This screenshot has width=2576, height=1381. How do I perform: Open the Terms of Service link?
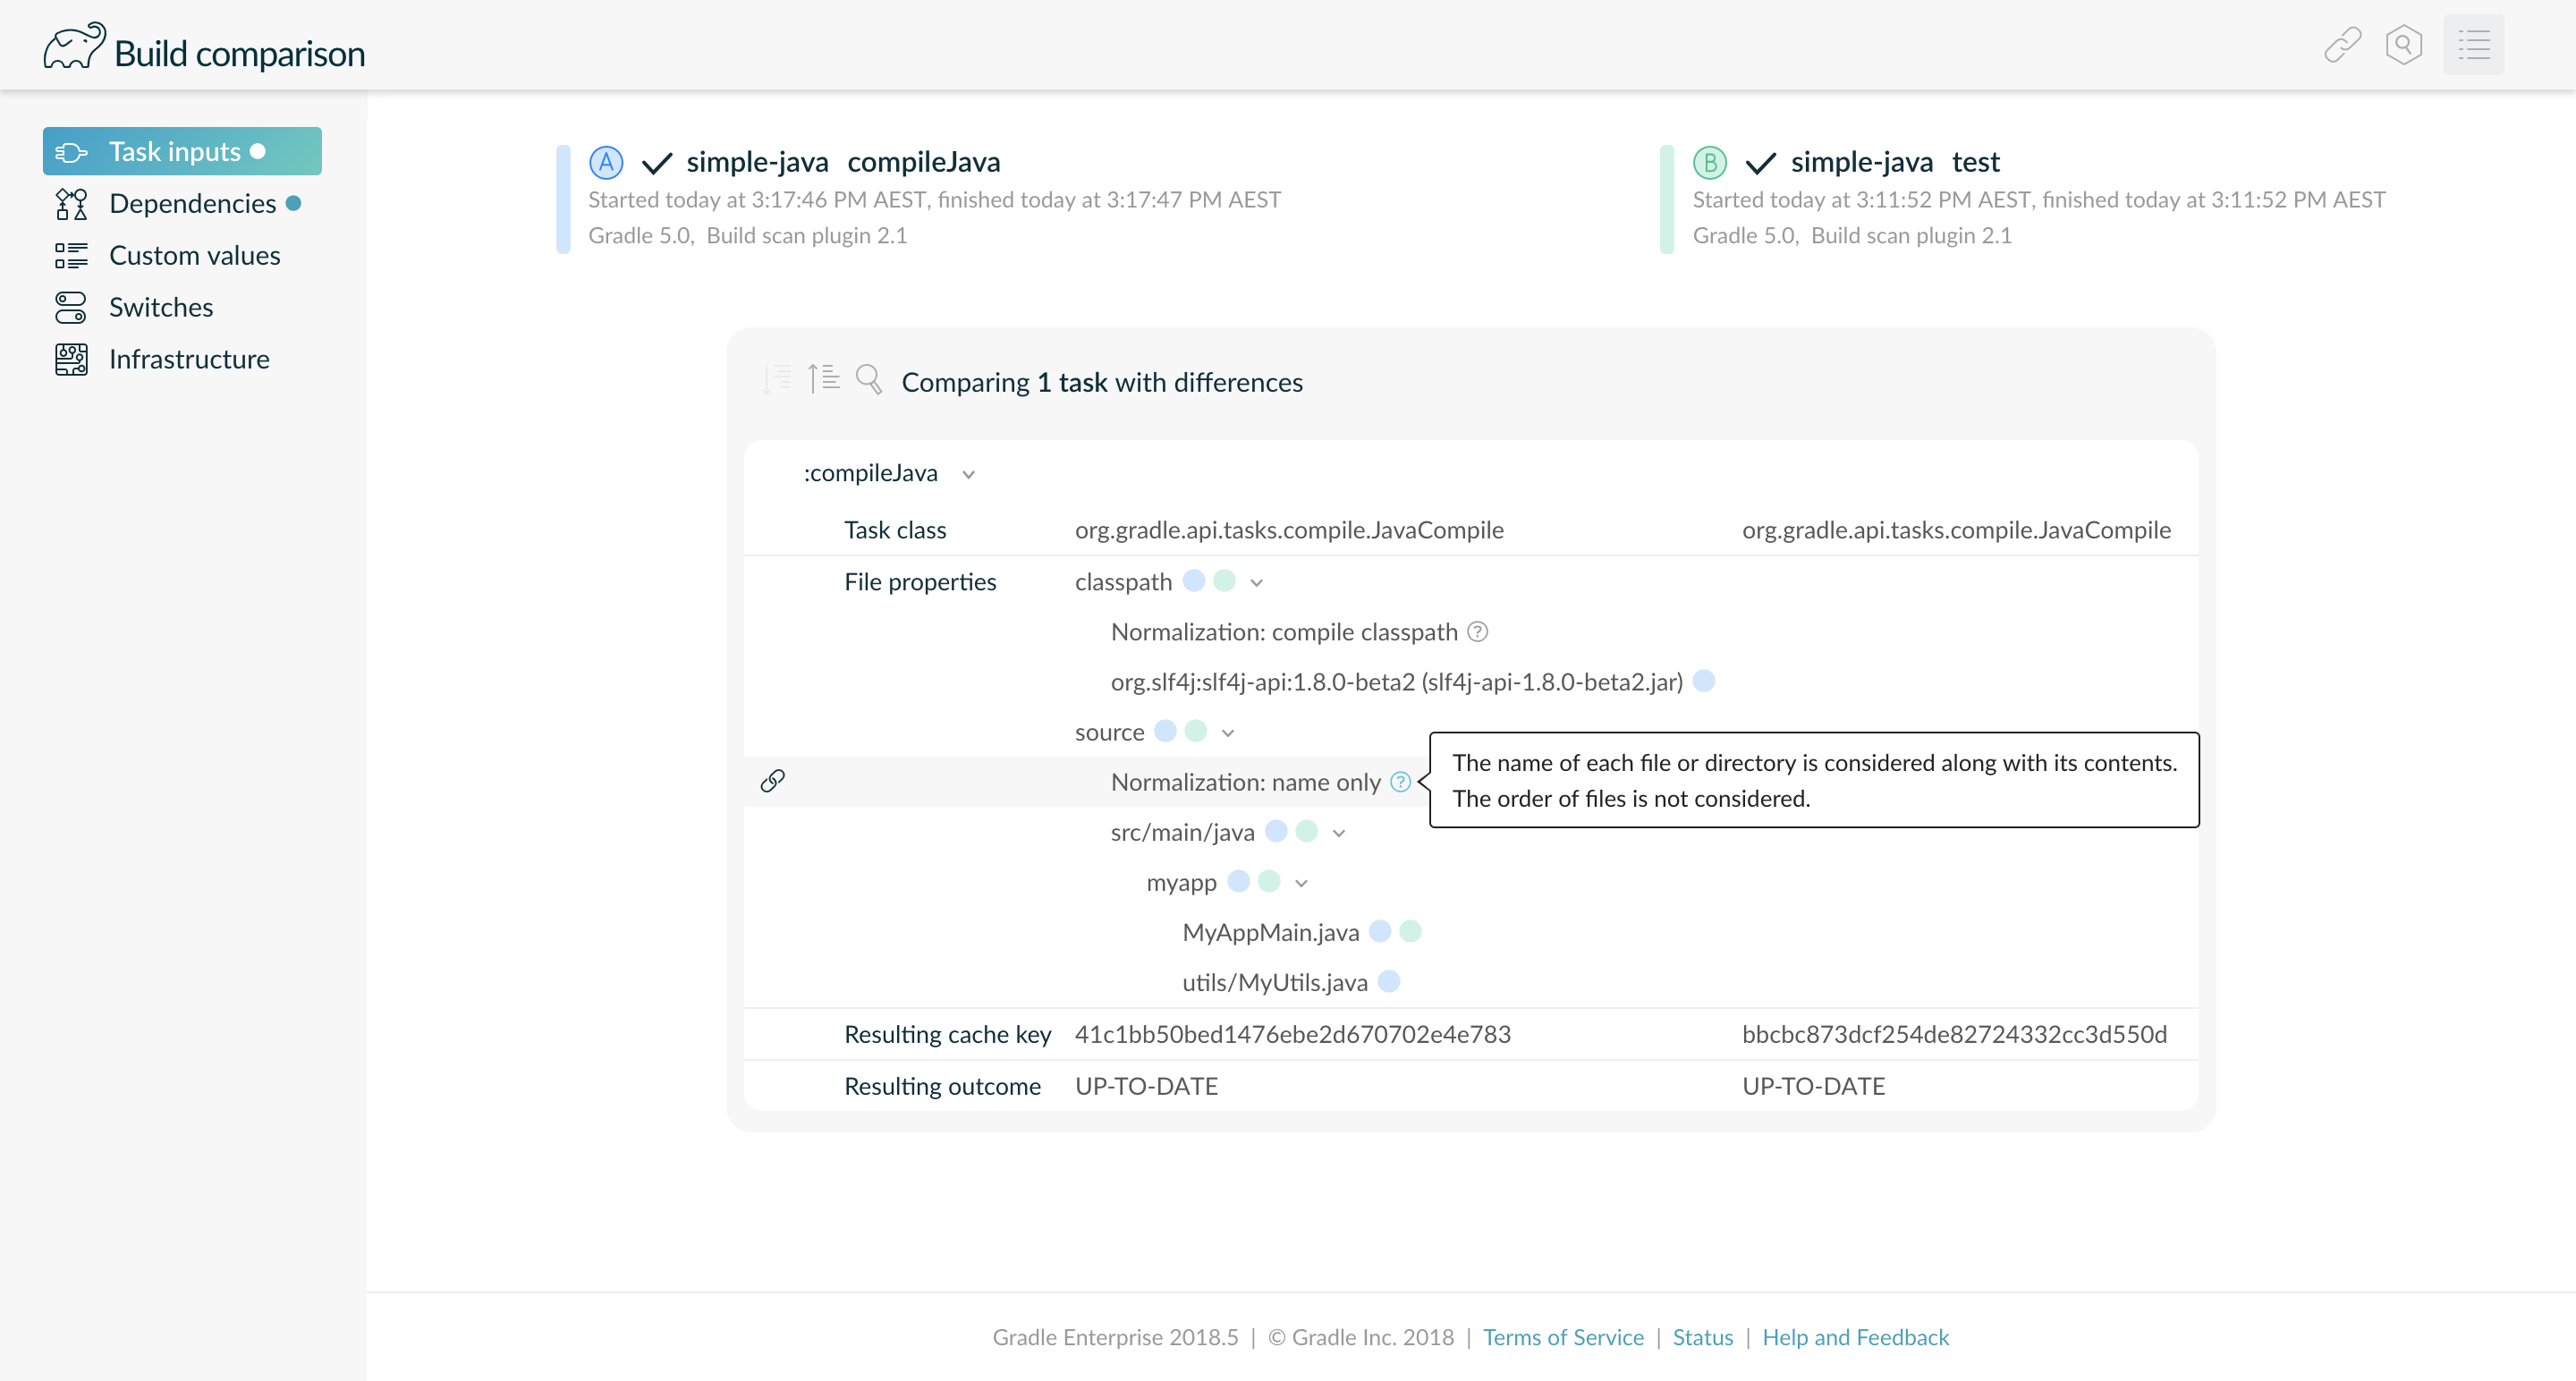[1563, 1337]
